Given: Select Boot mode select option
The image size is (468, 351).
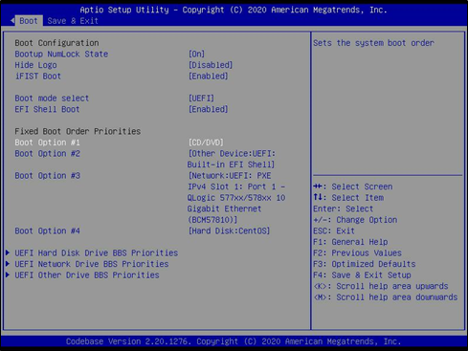Looking at the screenshot, I should [x=52, y=99].
